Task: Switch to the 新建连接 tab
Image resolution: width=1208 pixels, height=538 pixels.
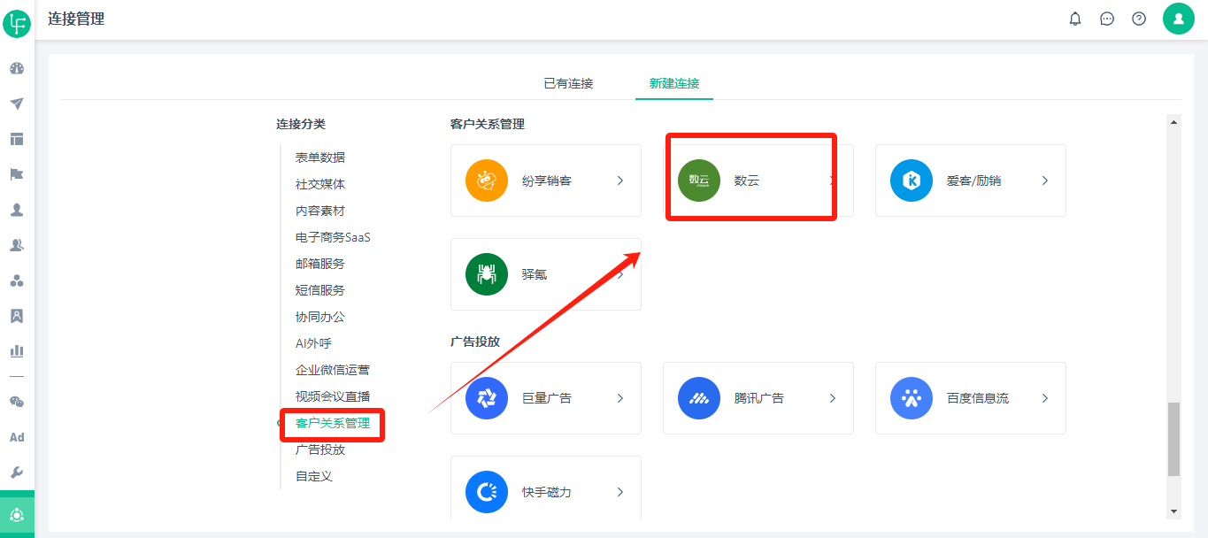Action: pos(674,83)
